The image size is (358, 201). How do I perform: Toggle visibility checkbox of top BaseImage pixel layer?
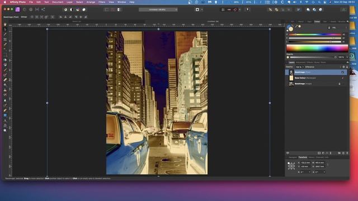pos(343,72)
